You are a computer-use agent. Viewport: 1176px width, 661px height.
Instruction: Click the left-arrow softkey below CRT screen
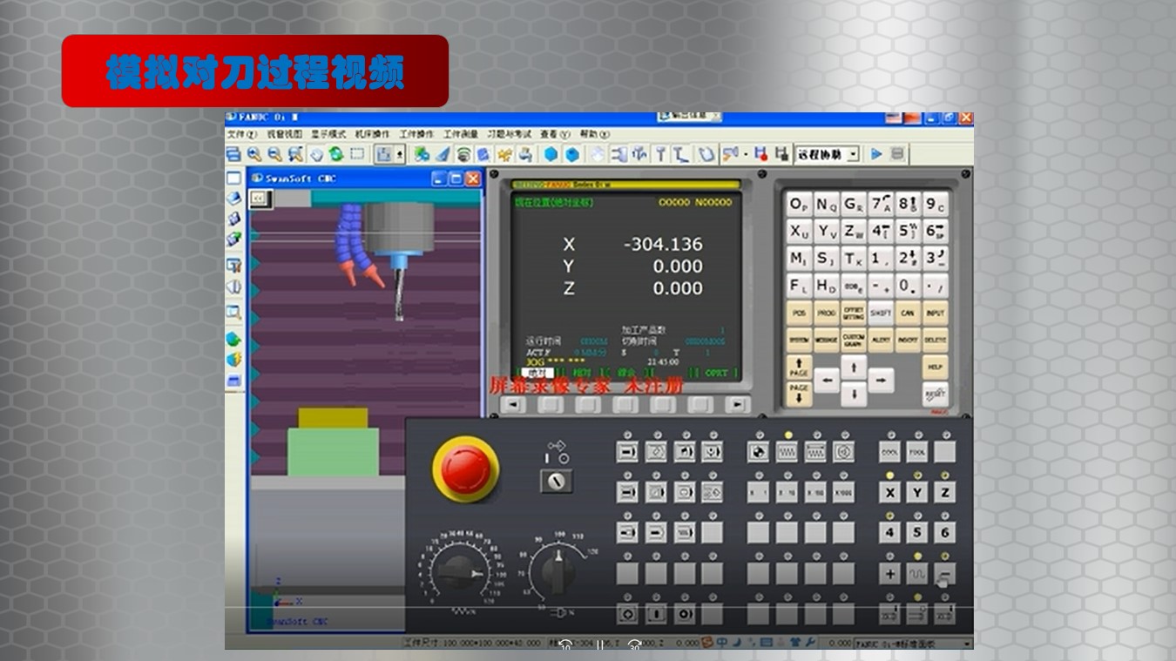pyautogui.click(x=514, y=405)
